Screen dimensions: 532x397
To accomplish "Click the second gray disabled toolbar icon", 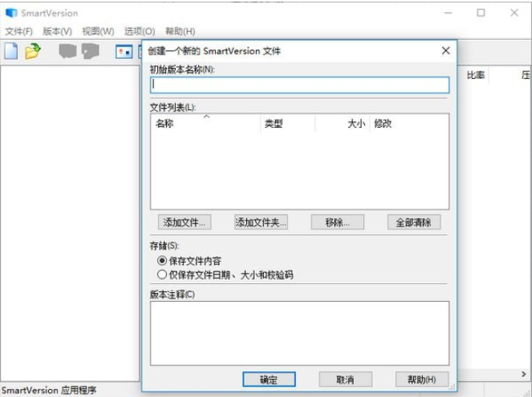I will pos(90,51).
